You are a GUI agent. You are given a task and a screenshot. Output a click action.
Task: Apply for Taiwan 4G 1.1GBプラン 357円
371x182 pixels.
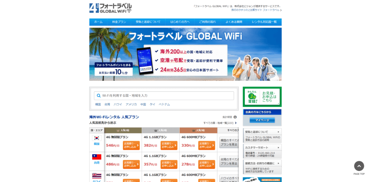(x=169, y=164)
